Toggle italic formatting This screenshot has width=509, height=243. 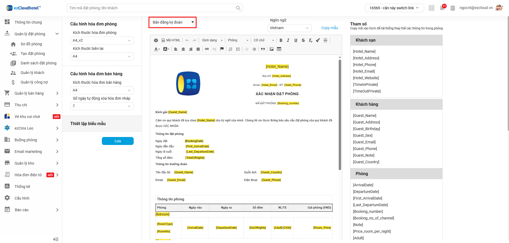click(x=288, y=40)
